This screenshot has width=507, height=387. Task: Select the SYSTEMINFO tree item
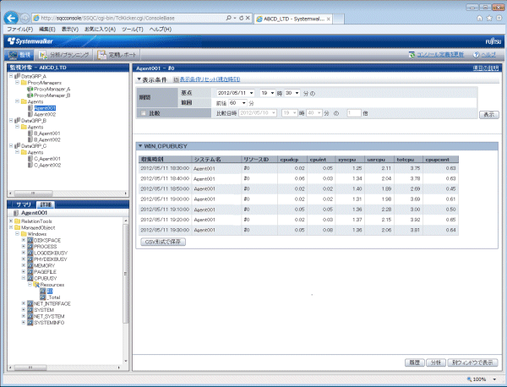[49, 323]
